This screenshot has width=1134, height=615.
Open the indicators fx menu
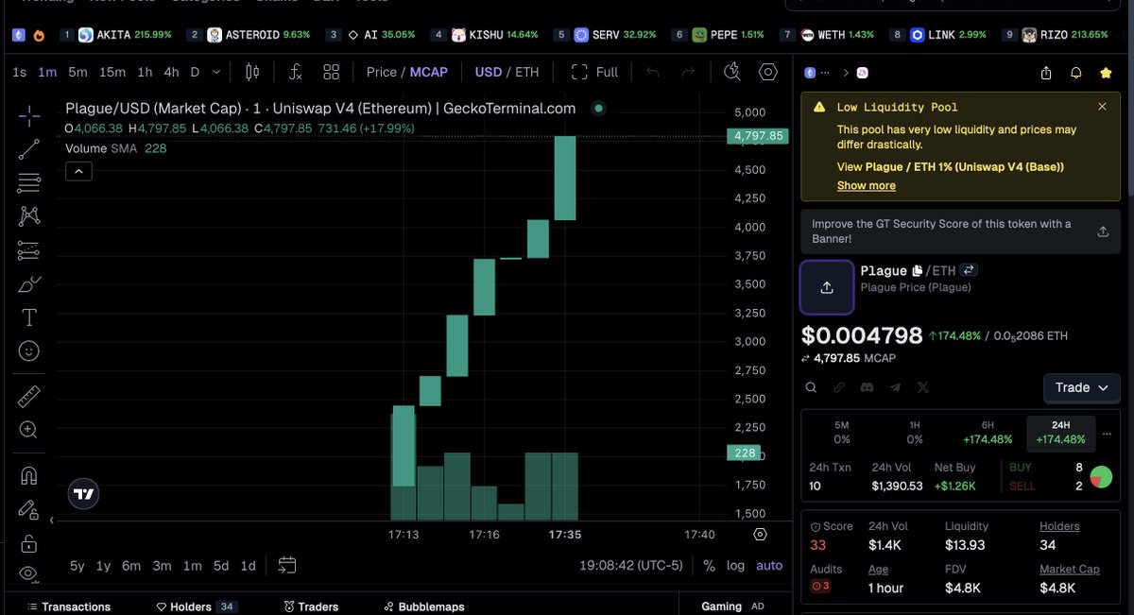pyautogui.click(x=295, y=72)
